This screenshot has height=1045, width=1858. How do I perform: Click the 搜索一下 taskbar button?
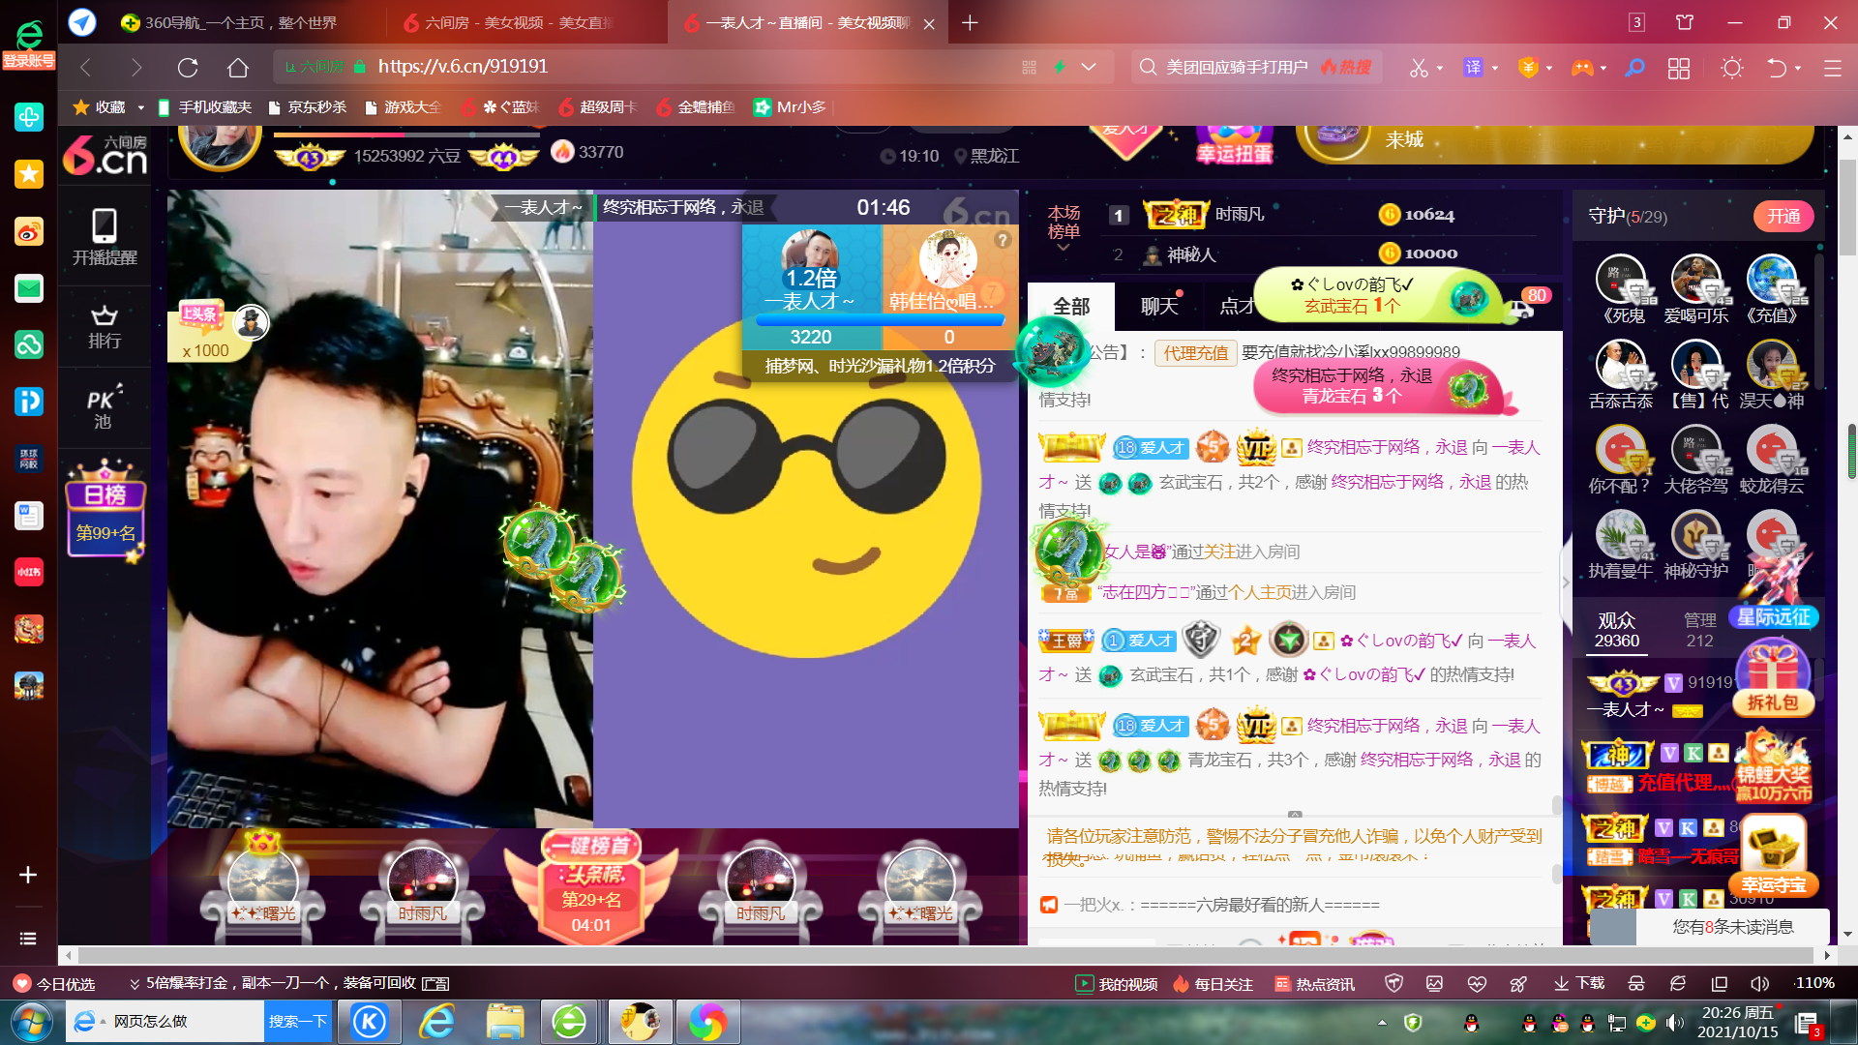pos(298,1022)
